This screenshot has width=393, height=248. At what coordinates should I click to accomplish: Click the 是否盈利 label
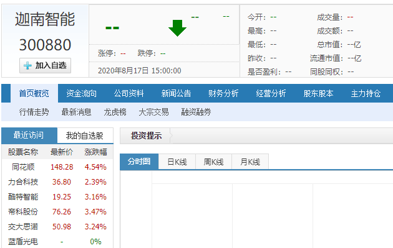pos(264,72)
